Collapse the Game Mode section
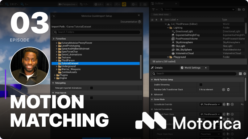 (152, 99)
